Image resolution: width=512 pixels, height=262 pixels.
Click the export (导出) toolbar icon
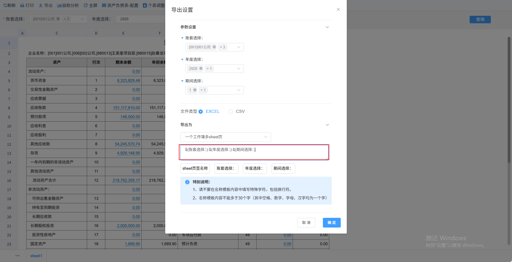coord(41,5)
